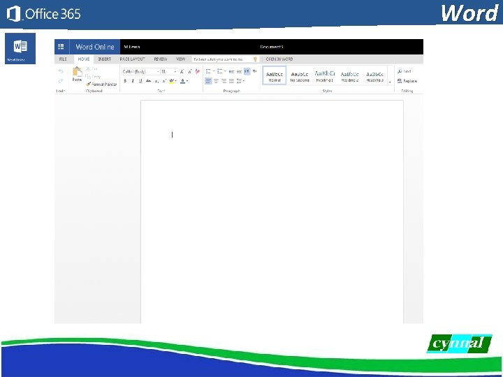The width and height of the screenshot is (503, 377).
Task: Apply the Normal style
Action: click(x=275, y=76)
